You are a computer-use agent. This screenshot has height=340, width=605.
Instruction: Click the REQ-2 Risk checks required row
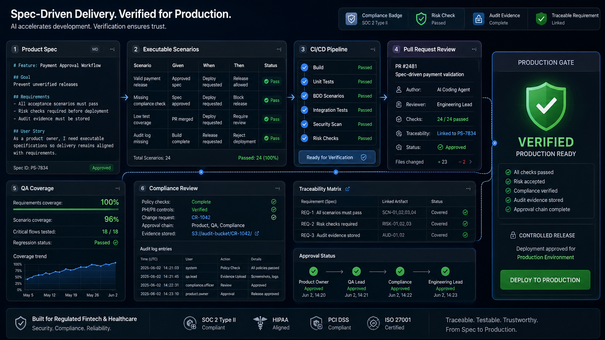pyautogui.click(x=384, y=224)
